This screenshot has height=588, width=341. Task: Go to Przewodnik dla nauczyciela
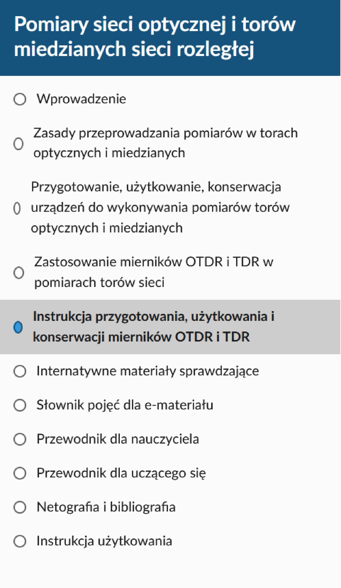[x=118, y=439]
